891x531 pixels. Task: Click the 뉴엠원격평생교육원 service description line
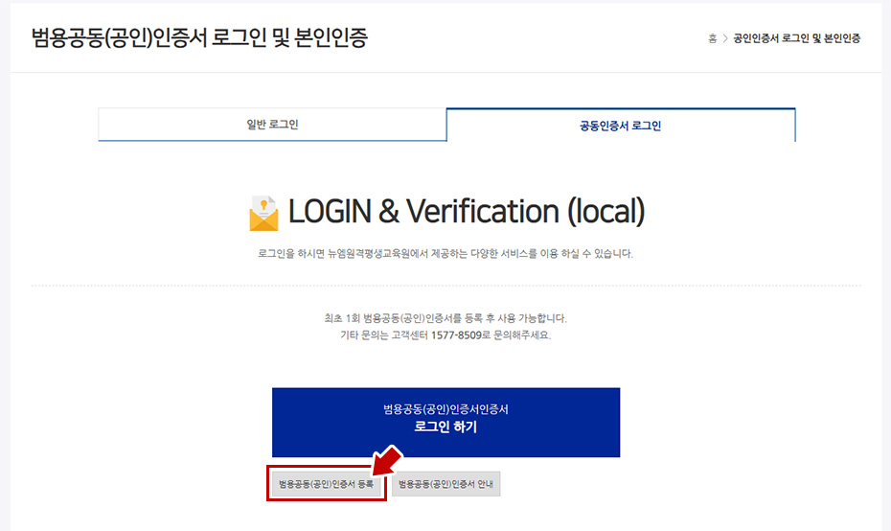click(445, 254)
